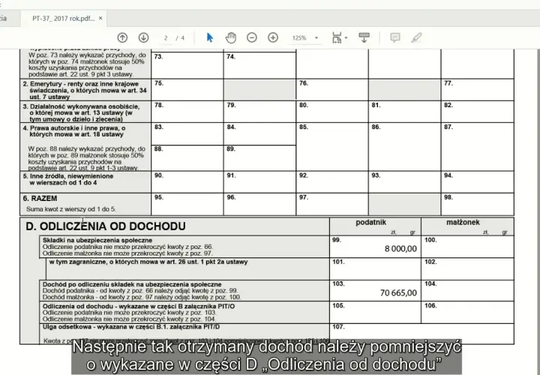Image resolution: width=540 pixels, height=375 pixels.
Task: Activate the selection arrow tool
Action: (x=210, y=37)
